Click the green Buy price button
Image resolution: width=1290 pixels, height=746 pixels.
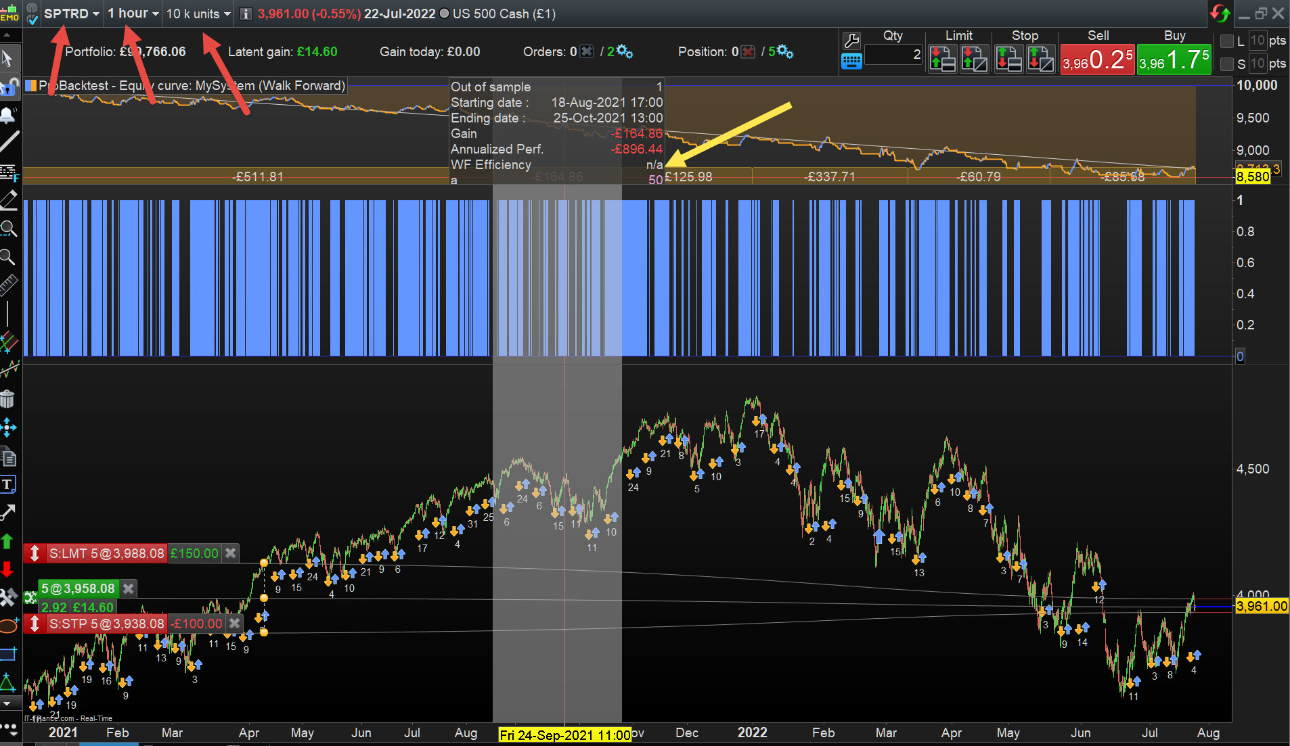coord(1174,60)
